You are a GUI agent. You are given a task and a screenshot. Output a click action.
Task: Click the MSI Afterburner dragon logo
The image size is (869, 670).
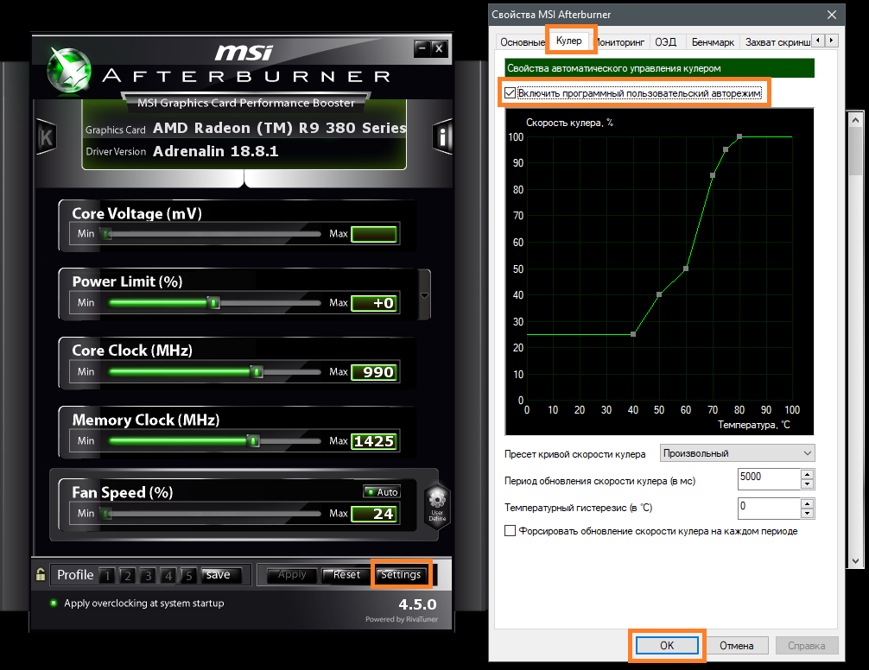point(69,70)
